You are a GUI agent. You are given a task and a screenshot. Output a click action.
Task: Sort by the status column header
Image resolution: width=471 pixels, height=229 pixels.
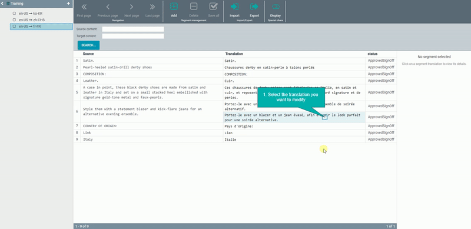coord(373,54)
